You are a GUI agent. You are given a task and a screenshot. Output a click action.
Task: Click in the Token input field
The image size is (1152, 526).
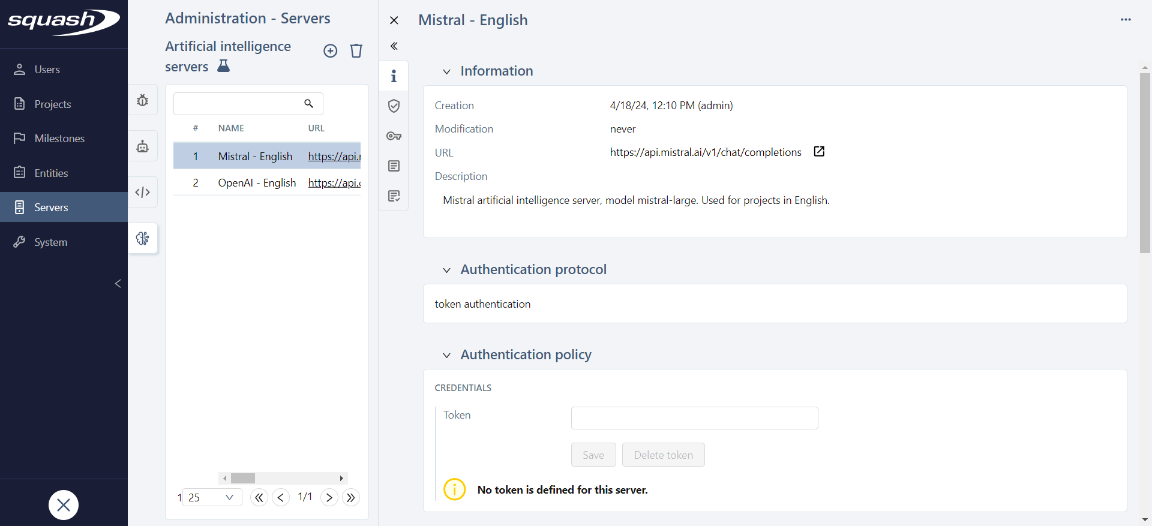tap(694, 418)
